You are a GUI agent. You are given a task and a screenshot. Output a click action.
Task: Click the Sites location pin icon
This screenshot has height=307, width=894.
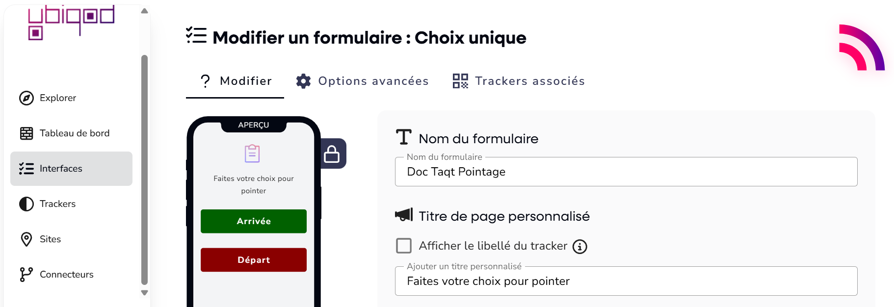pos(26,239)
